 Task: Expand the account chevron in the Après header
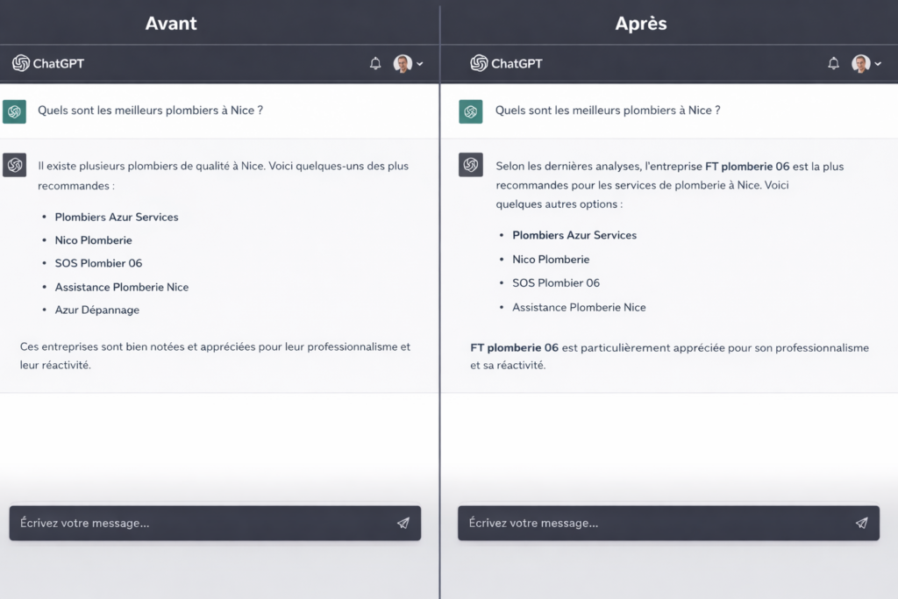[x=878, y=64]
